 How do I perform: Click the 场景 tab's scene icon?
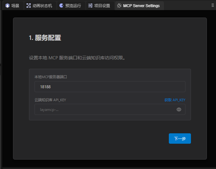(x=7, y=6)
